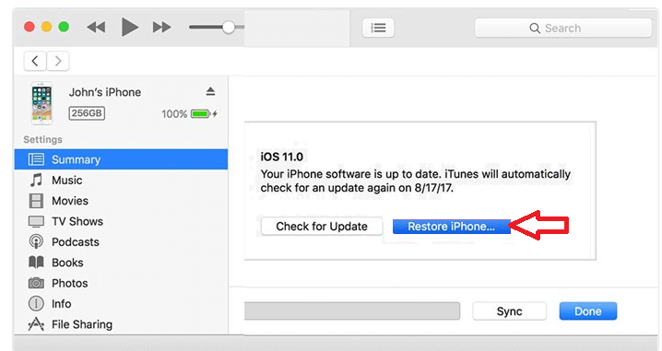Click the Info circle icon

coord(36,304)
